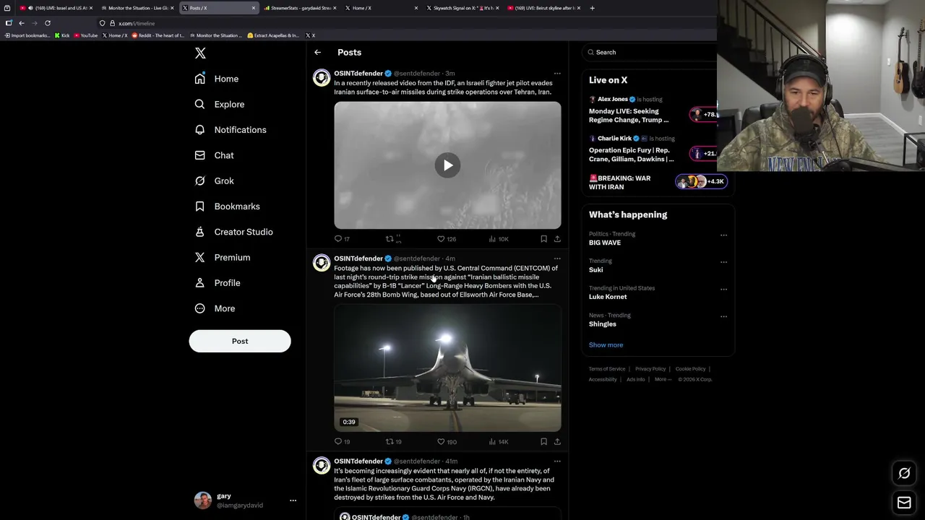
Task: Open Grok from the sidebar
Action: point(214,181)
